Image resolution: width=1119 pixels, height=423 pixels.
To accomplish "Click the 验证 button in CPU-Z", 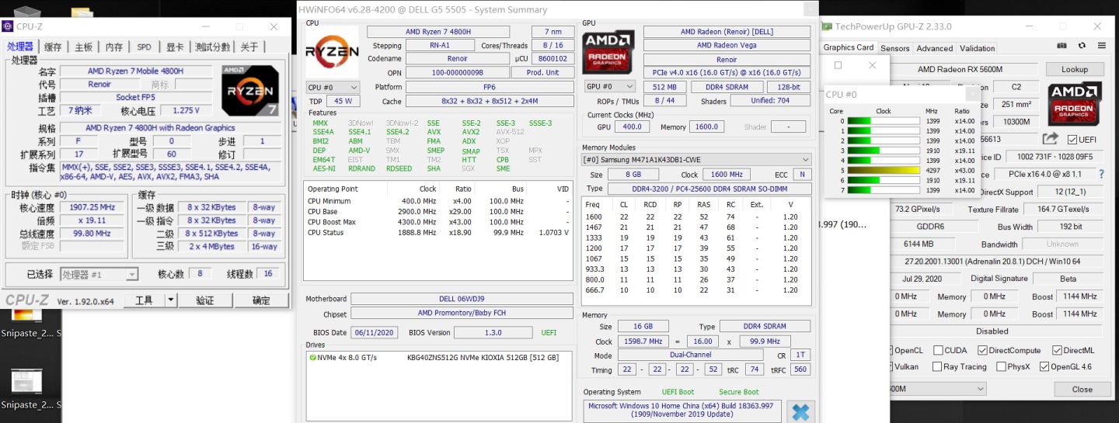I will click(204, 300).
